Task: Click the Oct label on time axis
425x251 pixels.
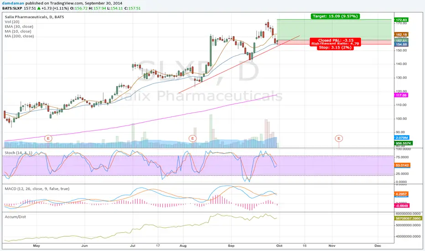Action: [279, 246]
